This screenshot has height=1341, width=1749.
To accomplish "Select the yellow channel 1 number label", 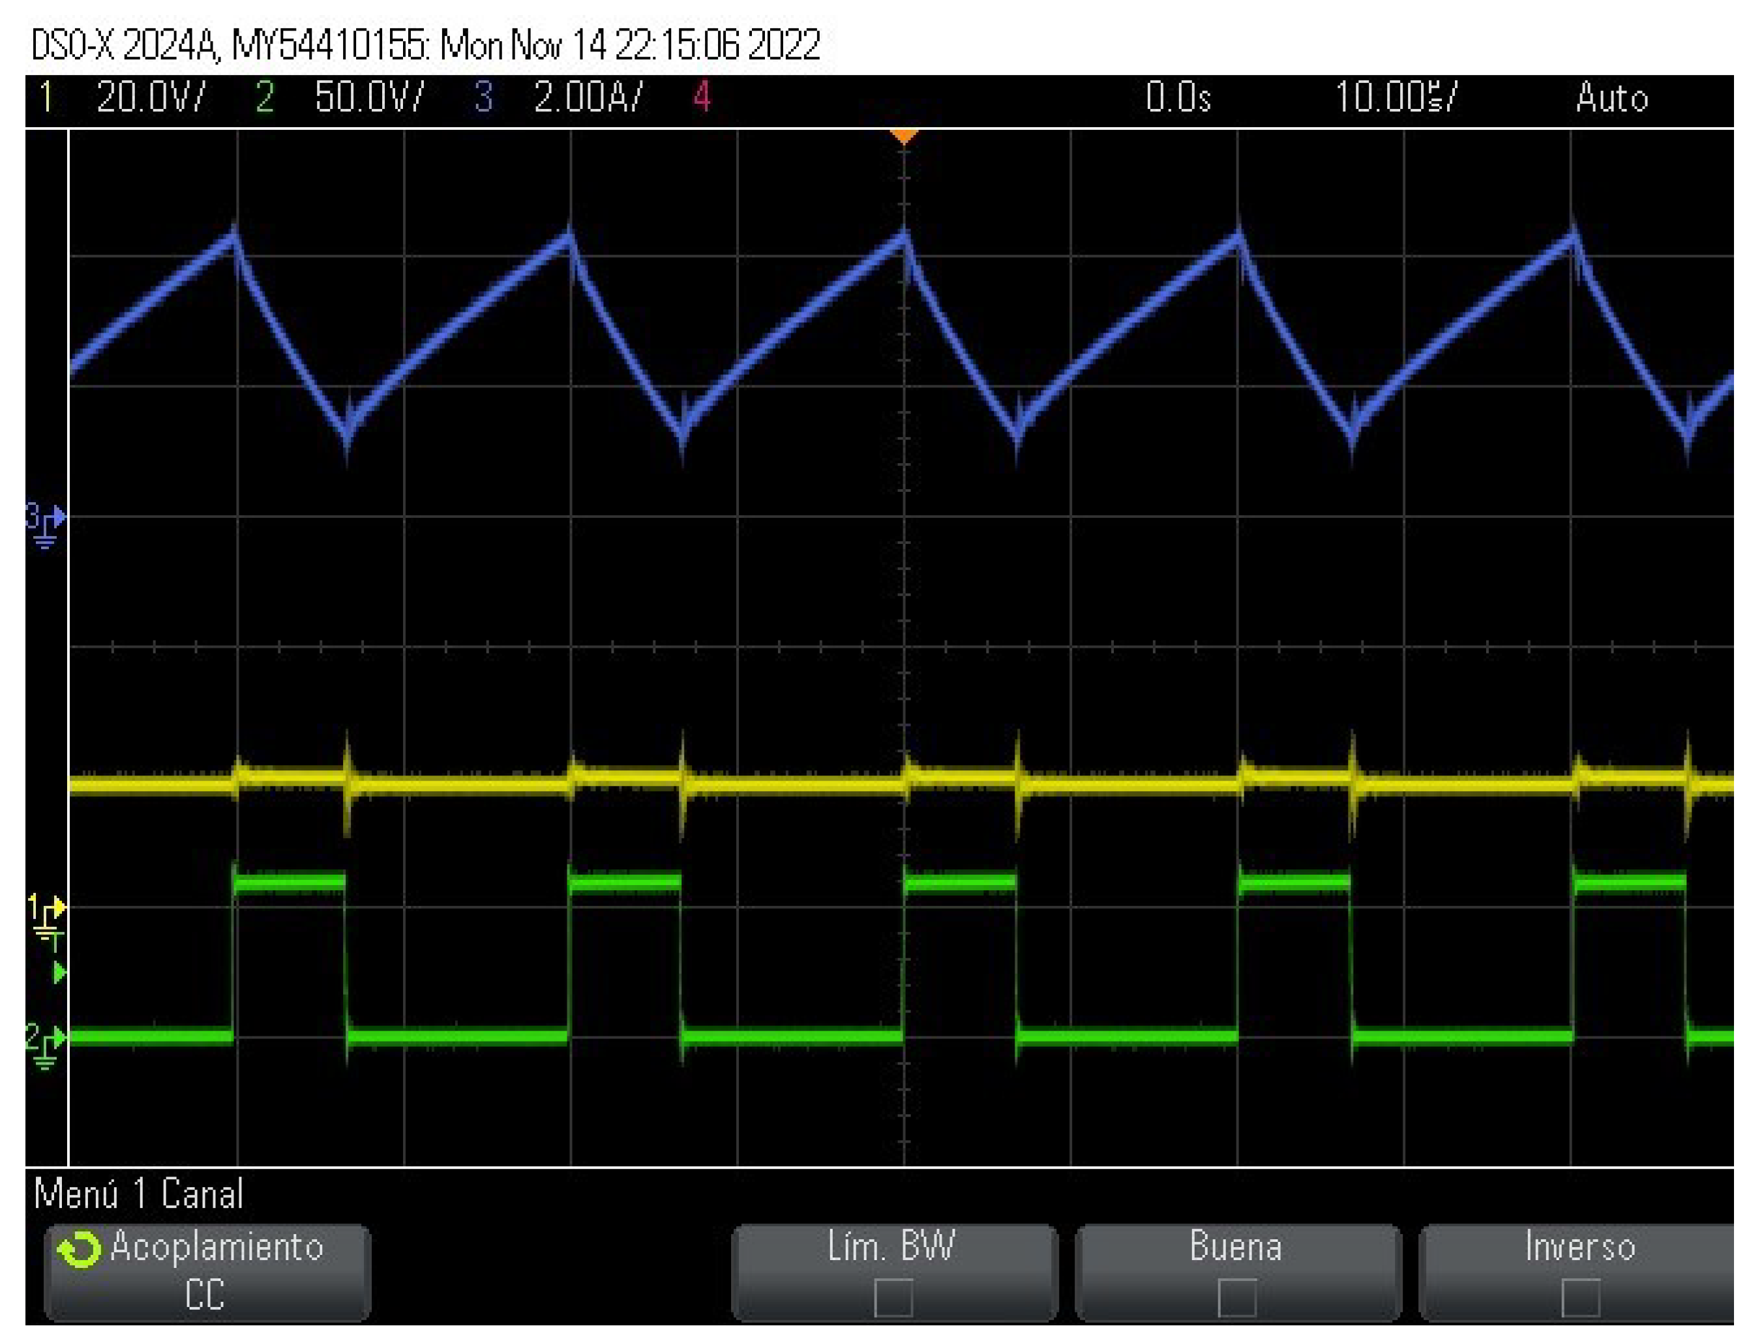I will 46,97.
